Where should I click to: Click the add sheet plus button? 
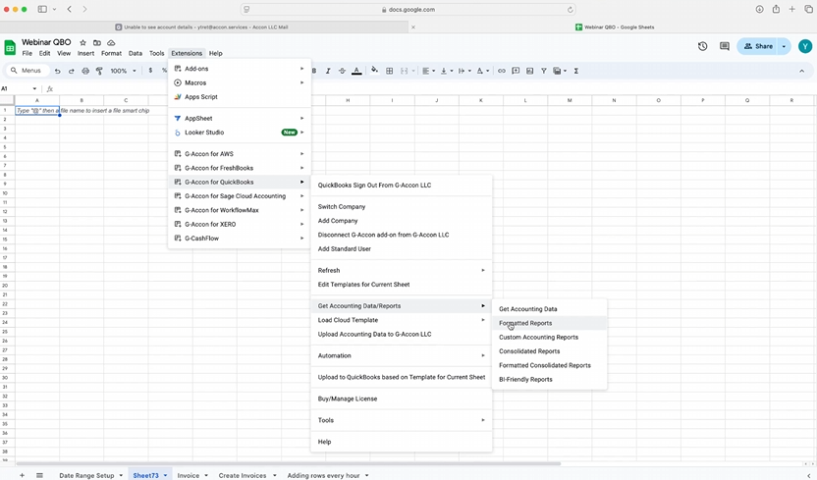[x=22, y=475]
